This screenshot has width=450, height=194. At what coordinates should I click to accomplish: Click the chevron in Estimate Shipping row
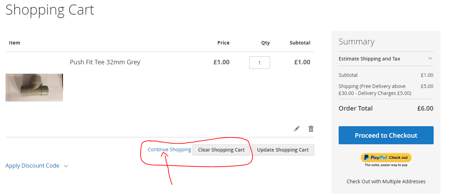pos(430,58)
